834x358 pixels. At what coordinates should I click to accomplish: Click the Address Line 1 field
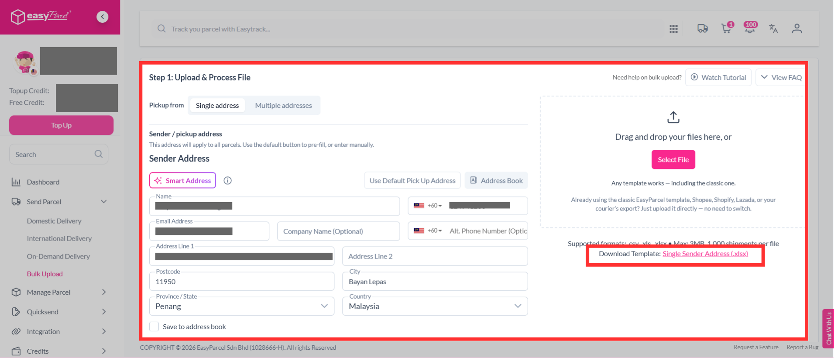242,256
